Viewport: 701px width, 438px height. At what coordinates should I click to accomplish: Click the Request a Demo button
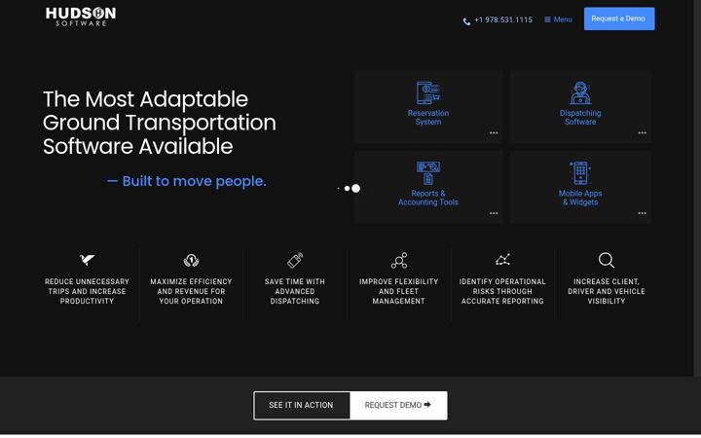pyautogui.click(x=619, y=18)
